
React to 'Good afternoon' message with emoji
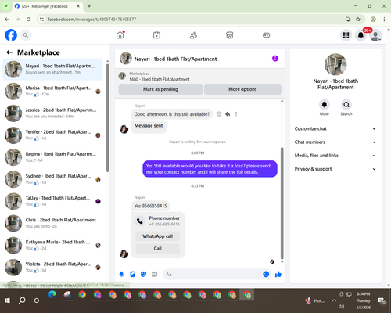tap(219, 114)
